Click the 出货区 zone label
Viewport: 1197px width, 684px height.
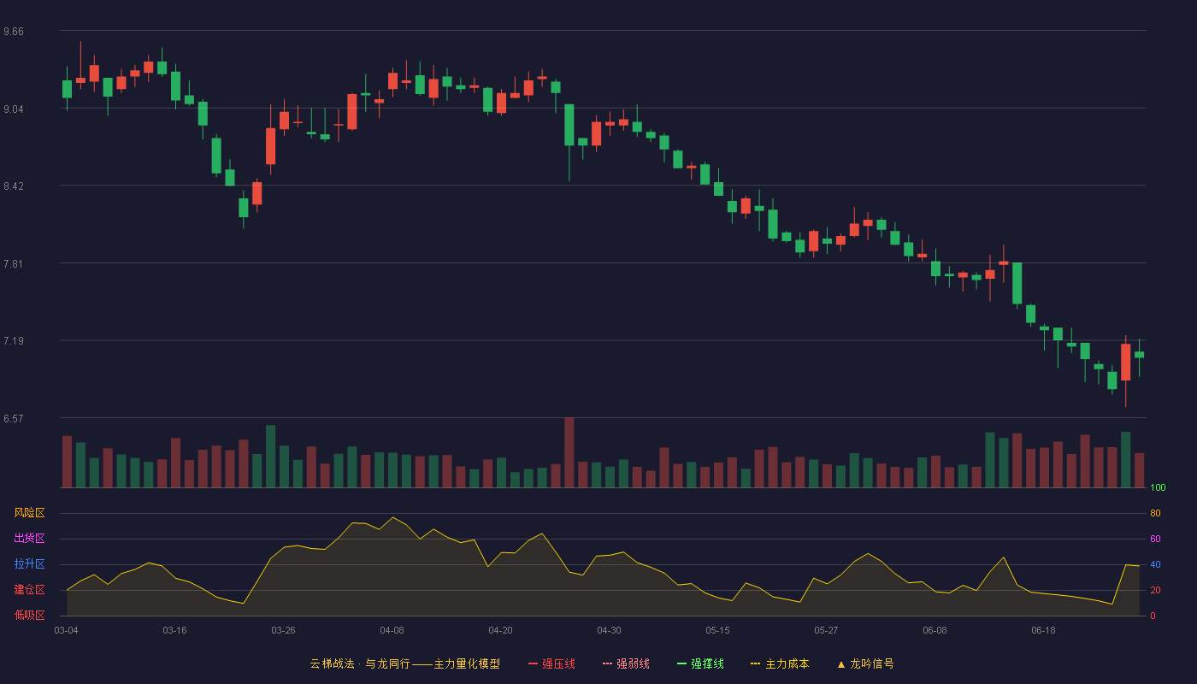tap(29, 539)
